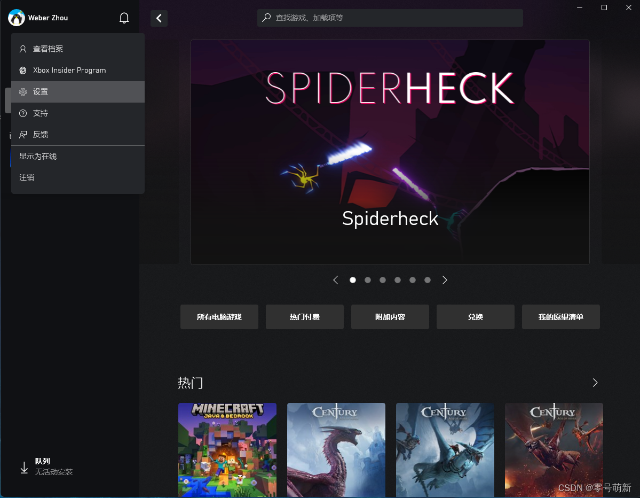Open 附加内容 category
Screen dimensions: 640x498
click(x=390, y=317)
